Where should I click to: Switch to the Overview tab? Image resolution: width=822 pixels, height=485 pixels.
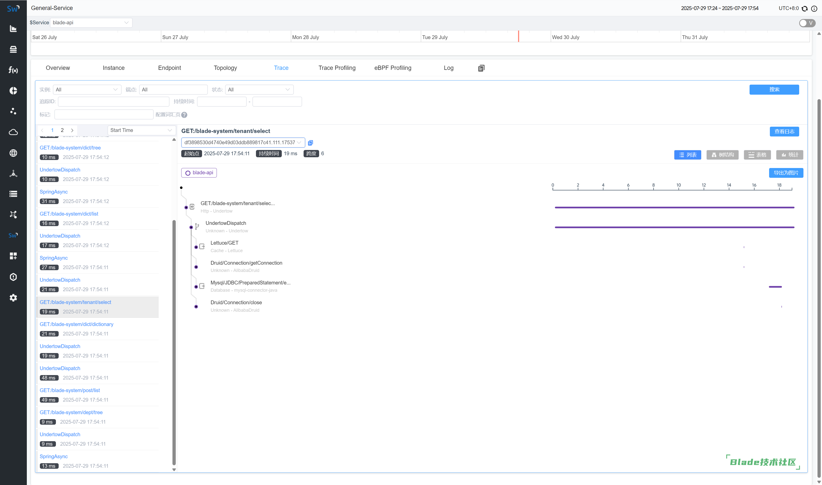[x=58, y=68]
